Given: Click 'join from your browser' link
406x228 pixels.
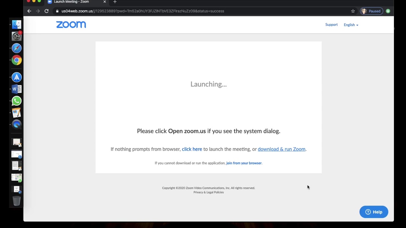Looking at the screenshot, I should 244,163.
